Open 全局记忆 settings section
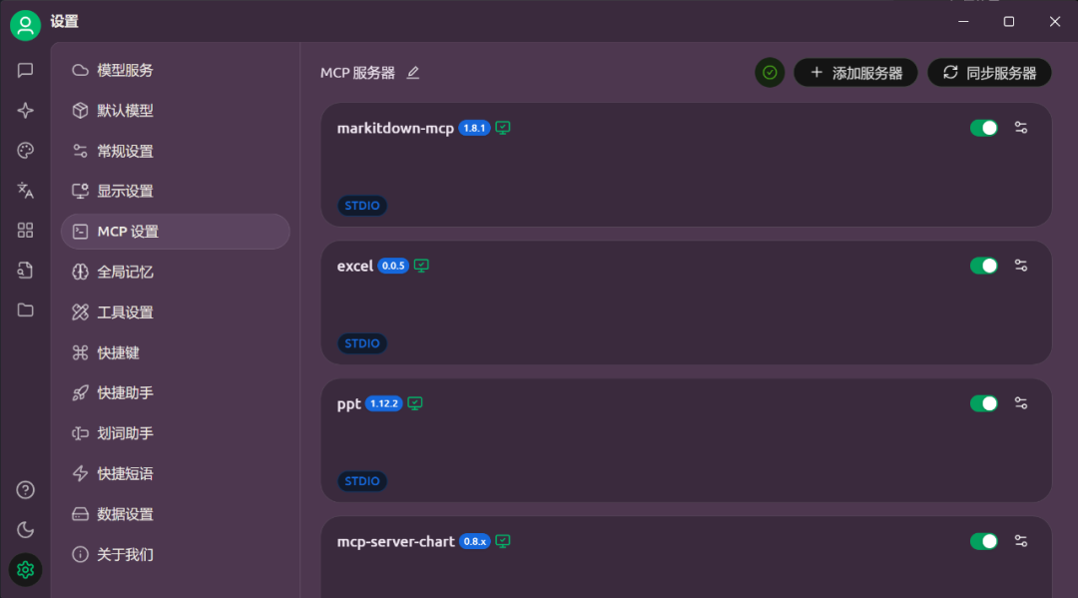The height and width of the screenshot is (598, 1078). point(176,273)
